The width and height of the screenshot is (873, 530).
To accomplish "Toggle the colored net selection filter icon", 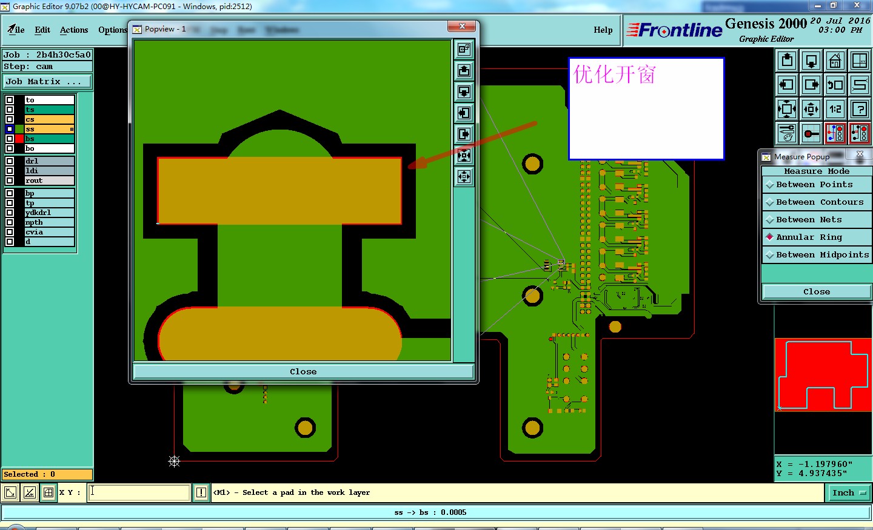I will 835,133.
